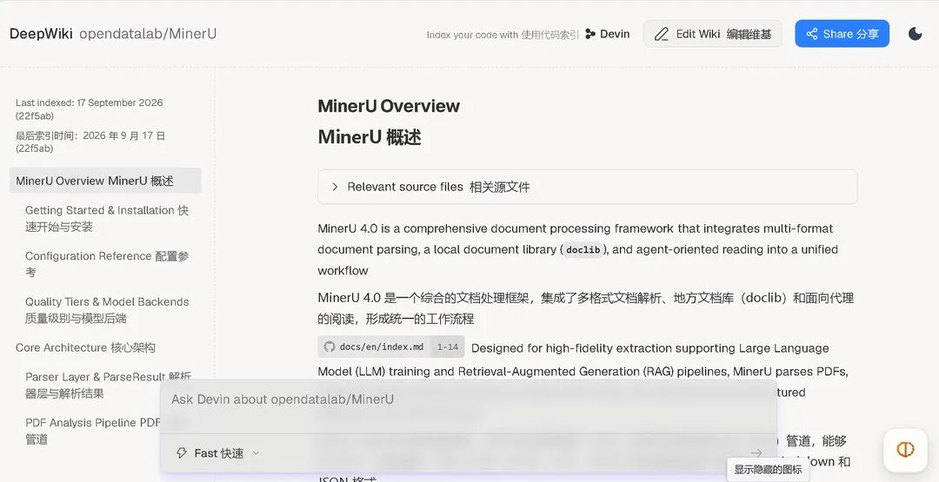Click the MinerU Overview heading
This screenshot has height=482, width=939.
[389, 106]
